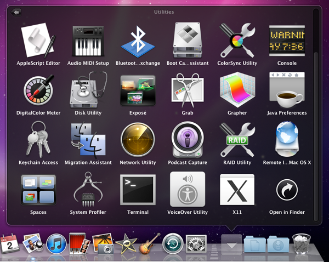Open System Profiler
The image size is (329, 262).
[x=88, y=190]
